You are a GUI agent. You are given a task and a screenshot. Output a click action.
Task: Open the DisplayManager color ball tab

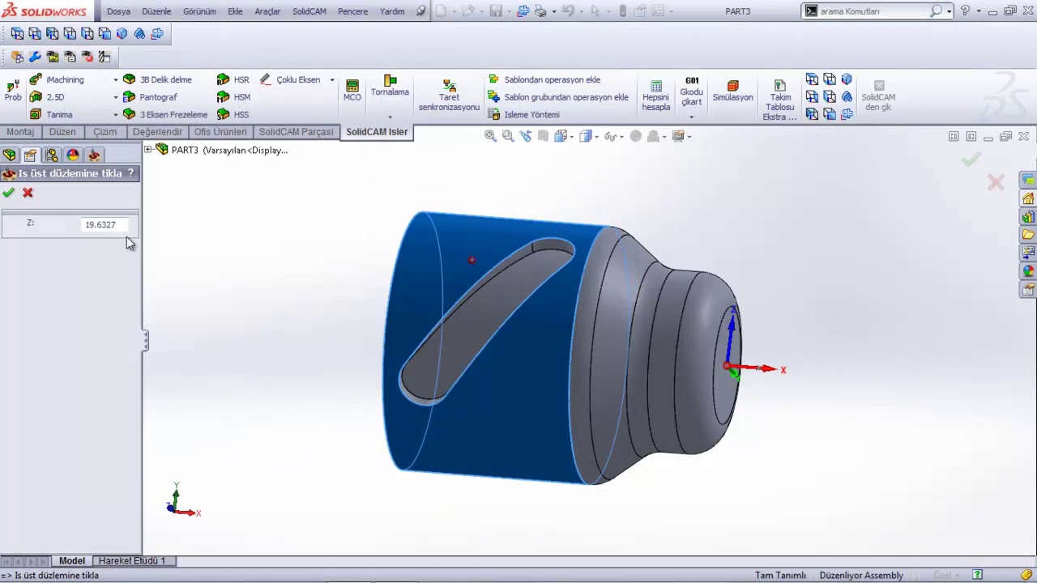(x=73, y=155)
